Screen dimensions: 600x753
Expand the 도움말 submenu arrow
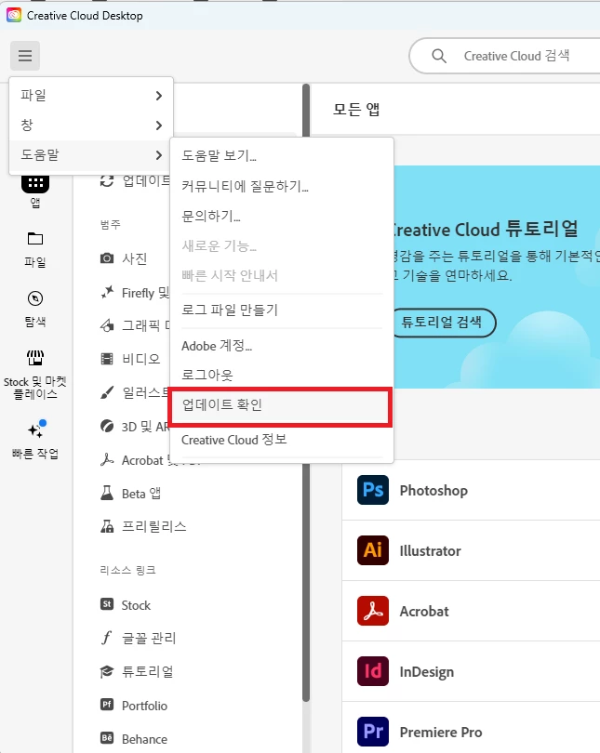click(x=159, y=155)
